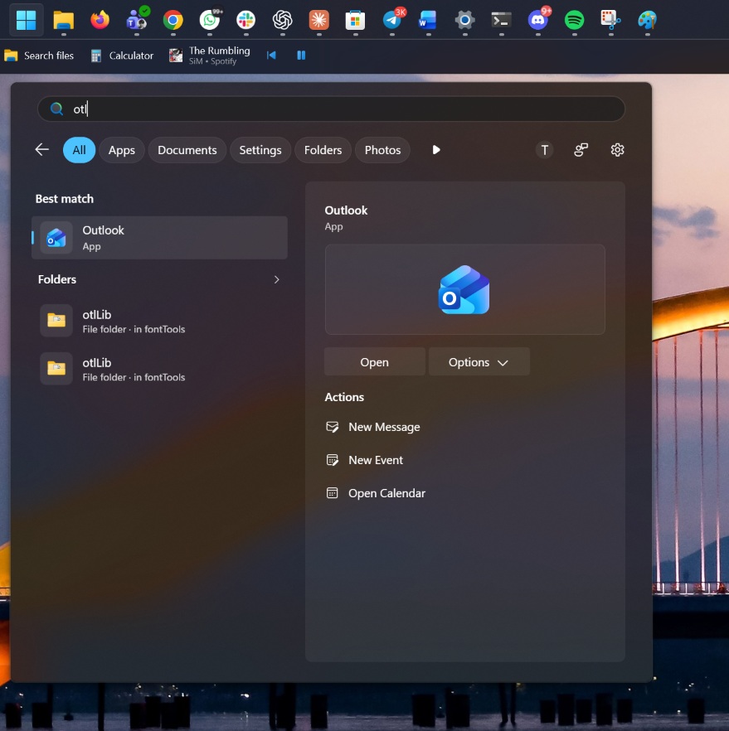Choose the New Event action
The image size is (729, 731).
coord(364,460)
